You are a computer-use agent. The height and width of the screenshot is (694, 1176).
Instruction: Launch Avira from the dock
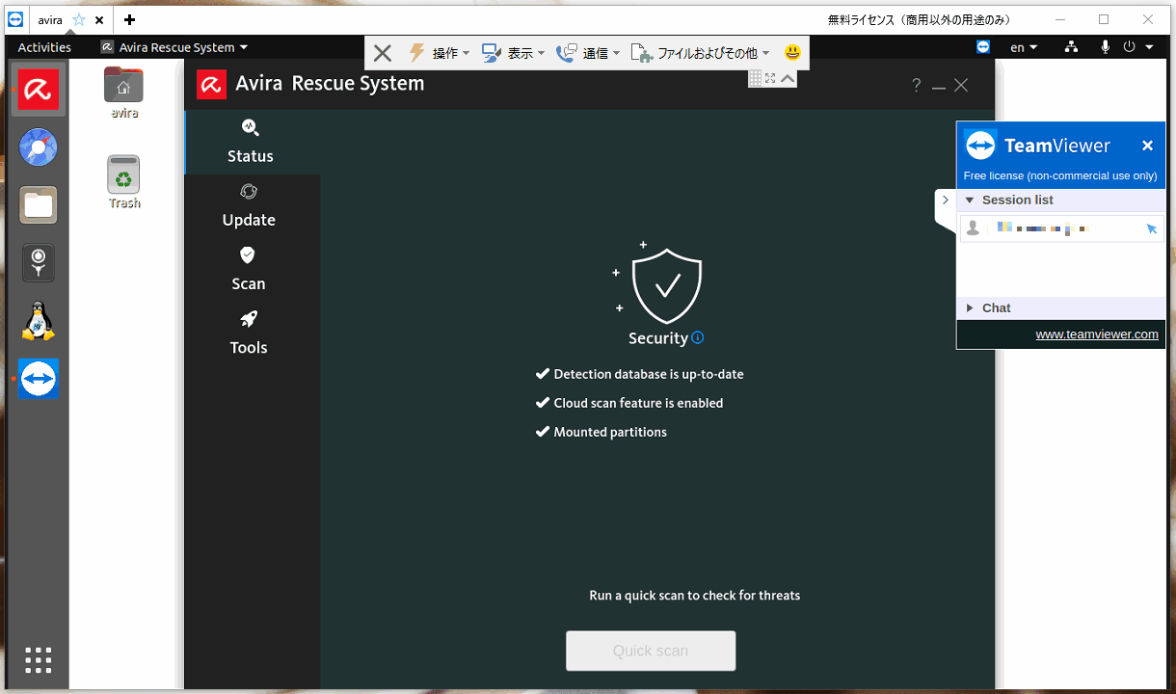coord(39,90)
